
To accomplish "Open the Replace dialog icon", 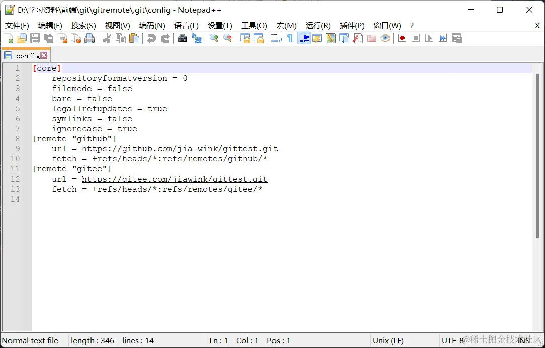I will click(197, 38).
